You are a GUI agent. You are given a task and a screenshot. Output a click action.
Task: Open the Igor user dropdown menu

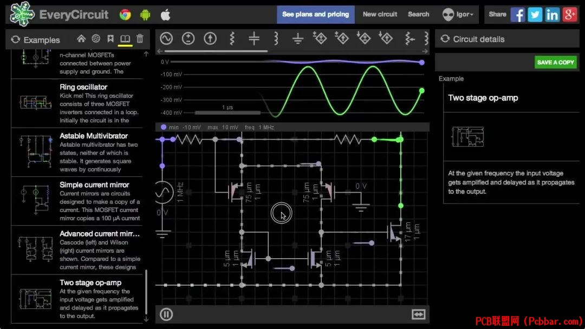point(458,15)
